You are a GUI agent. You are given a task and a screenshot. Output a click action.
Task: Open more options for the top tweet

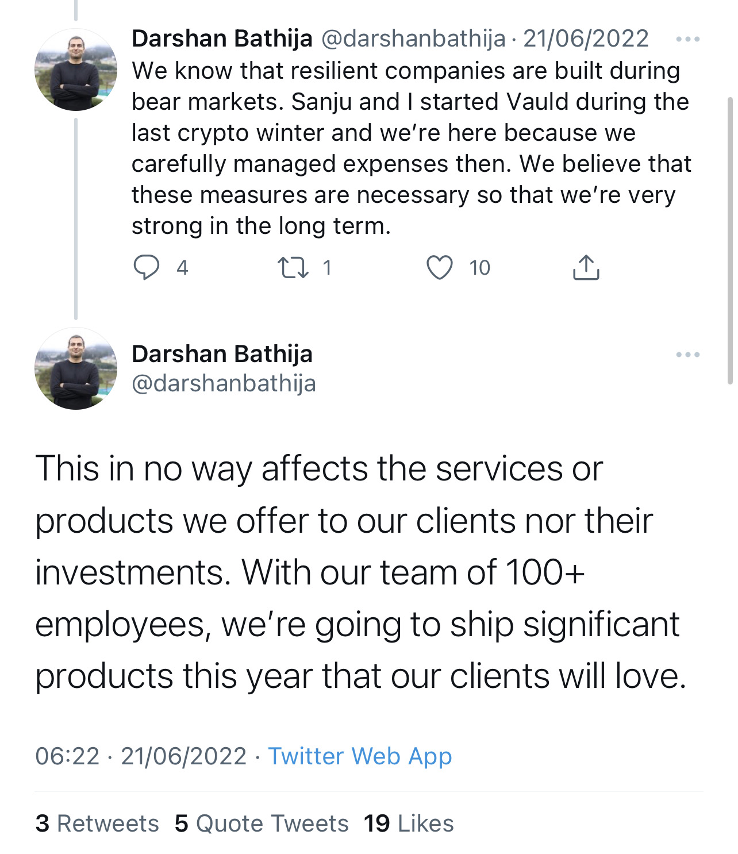coord(687,40)
